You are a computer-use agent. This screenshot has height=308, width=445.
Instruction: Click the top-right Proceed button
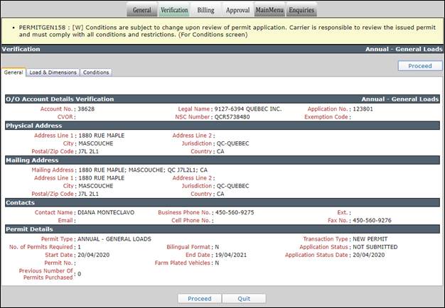420,66
